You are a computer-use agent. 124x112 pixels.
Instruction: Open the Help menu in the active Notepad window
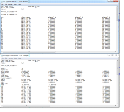[19, 4]
